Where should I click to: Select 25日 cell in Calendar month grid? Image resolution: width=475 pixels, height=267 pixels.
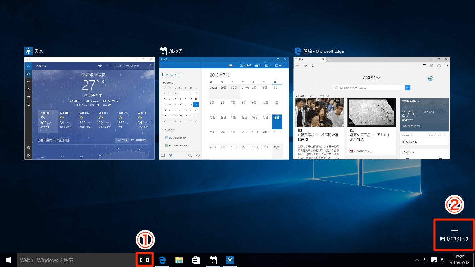tap(277, 137)
